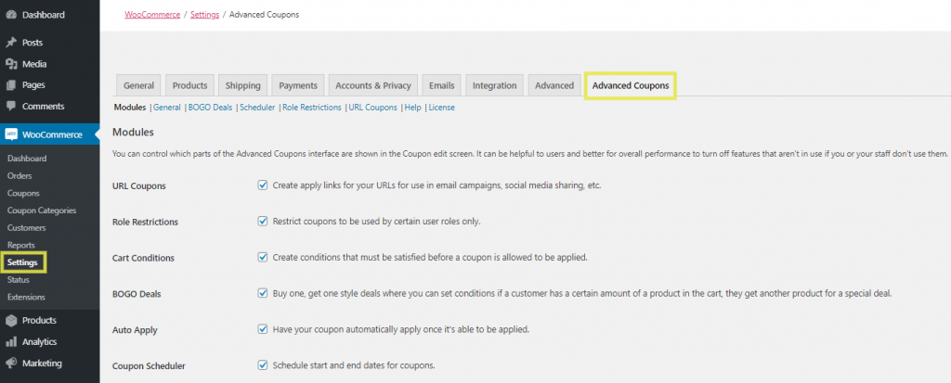Click the WooCommerce logo icon
Viewport: 951px width, 383px height.
point(11,134)
